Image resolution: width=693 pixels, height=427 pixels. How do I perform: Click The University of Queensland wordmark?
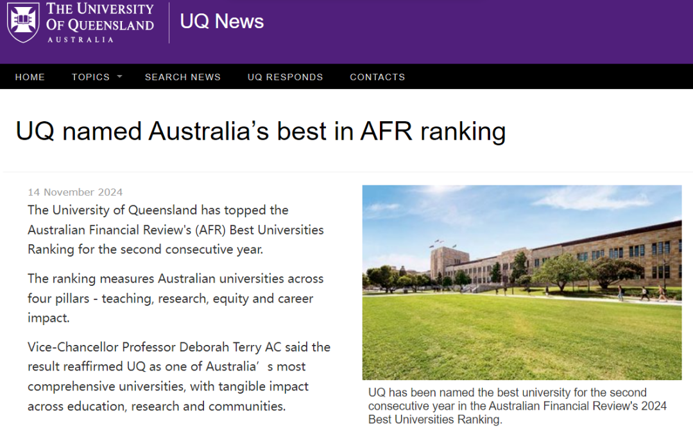(99, 17)
